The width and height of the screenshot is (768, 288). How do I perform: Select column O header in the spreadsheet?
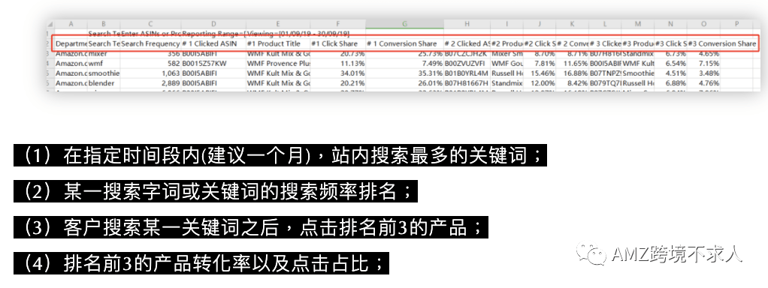click(x=703, y=24)
